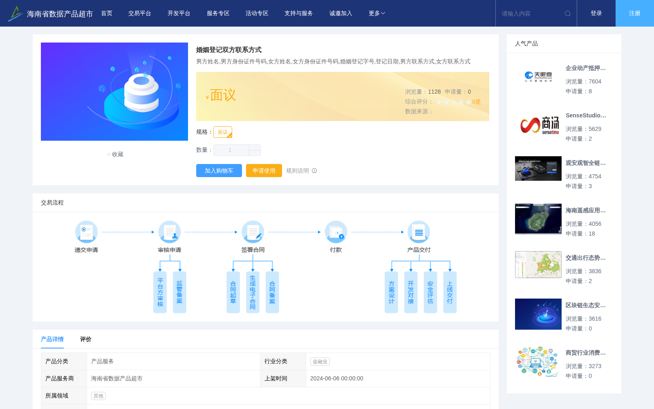Open 区块链生态安 product title
This screenshot has height=409, width=654.
click(586, 305)
